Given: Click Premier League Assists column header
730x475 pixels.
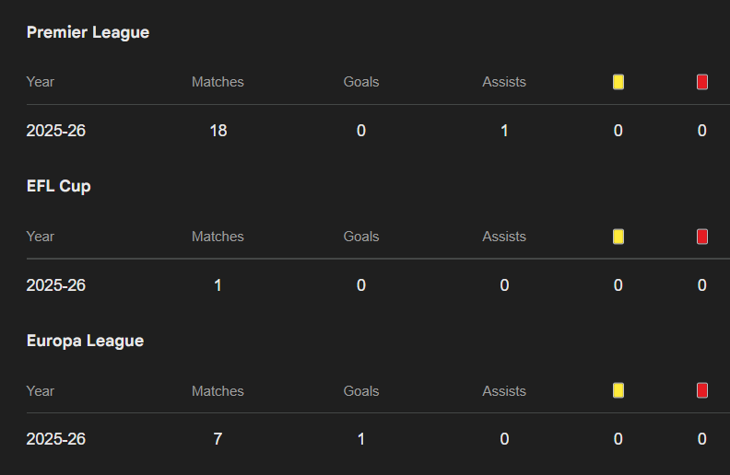Looking at the screenshot, I should click(504, 82).
